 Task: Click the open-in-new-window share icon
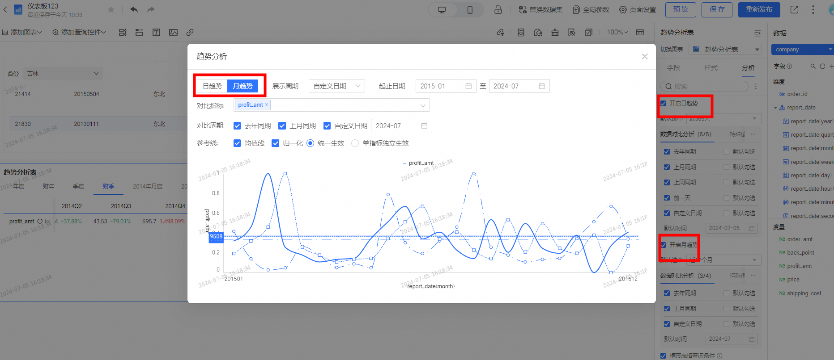coord(794,9)
